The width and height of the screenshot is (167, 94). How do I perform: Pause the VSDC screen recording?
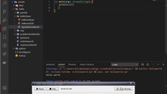(x=40, y=89)
